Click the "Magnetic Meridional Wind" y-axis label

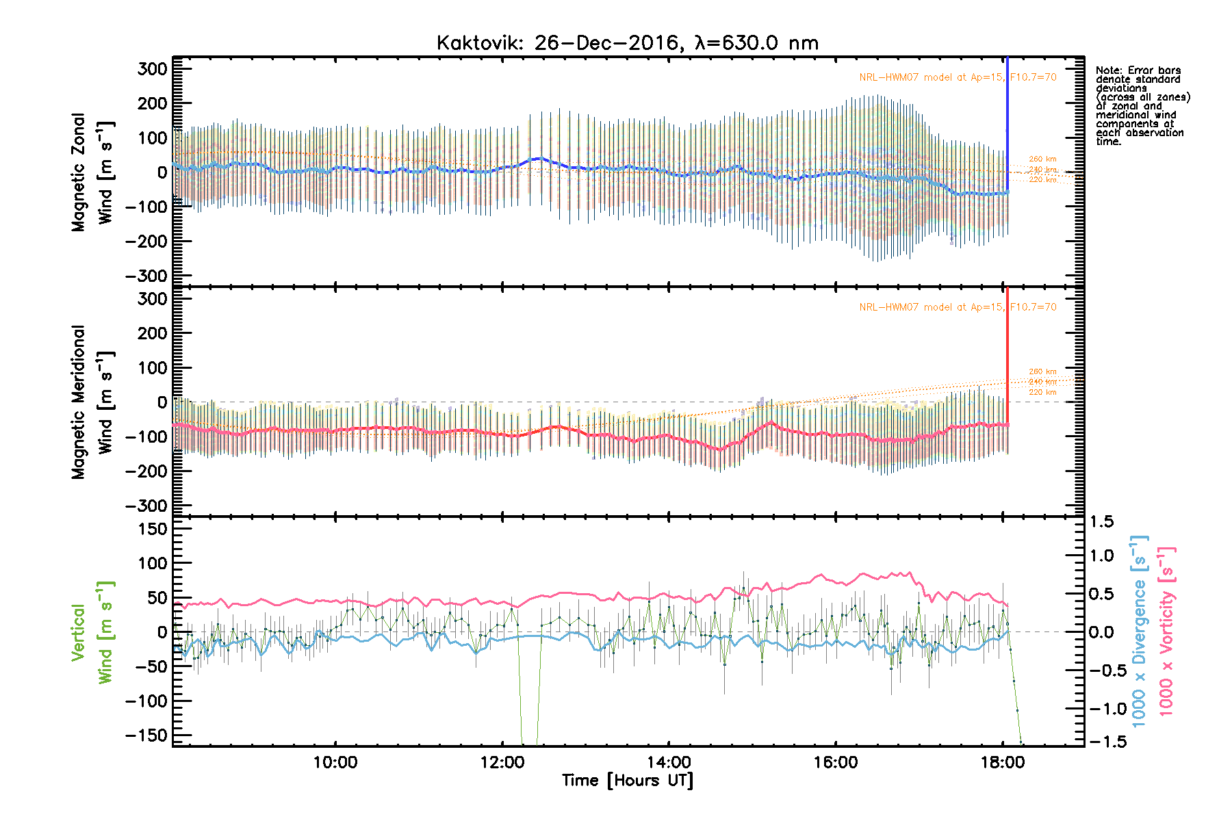92,402
